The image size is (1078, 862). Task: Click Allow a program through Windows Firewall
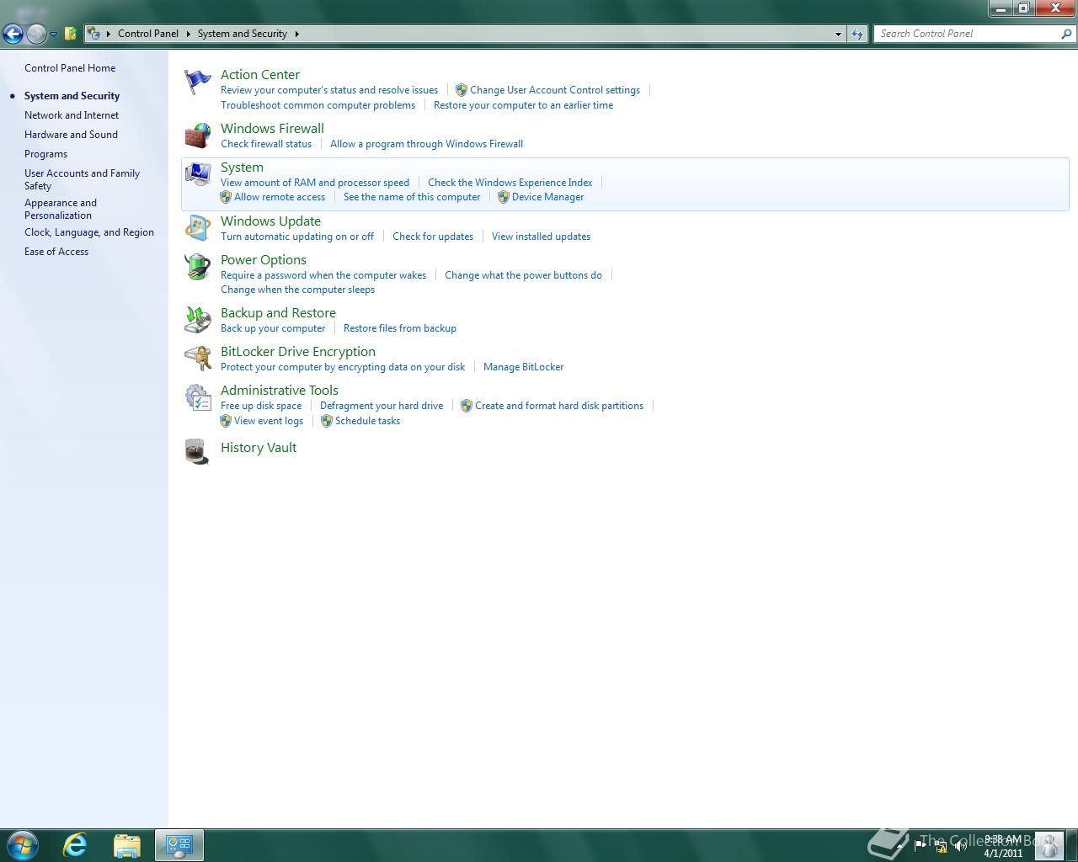click(426, 144)
